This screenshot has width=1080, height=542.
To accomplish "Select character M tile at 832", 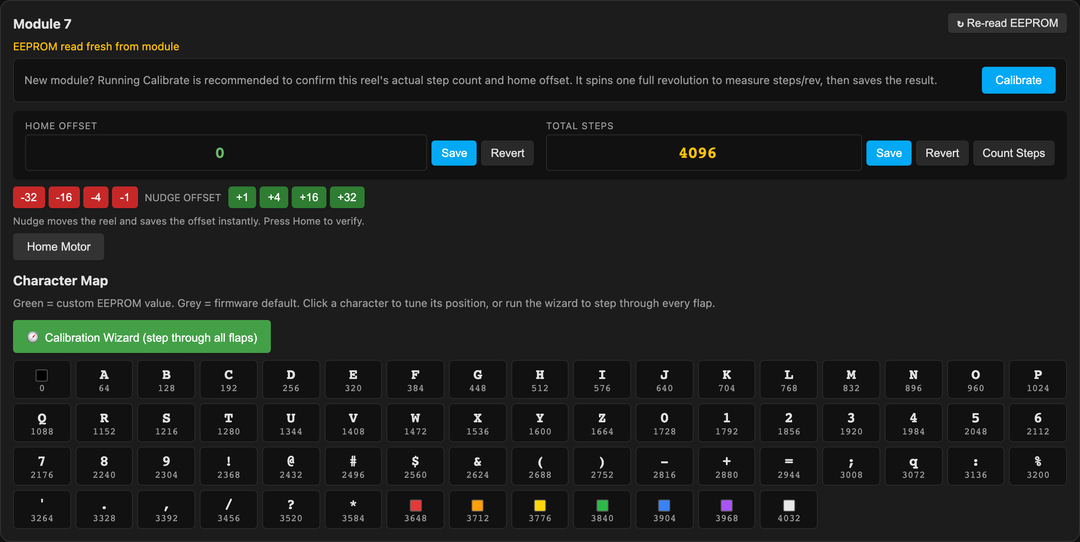I will pyautogui.click(x=851, y=379).
